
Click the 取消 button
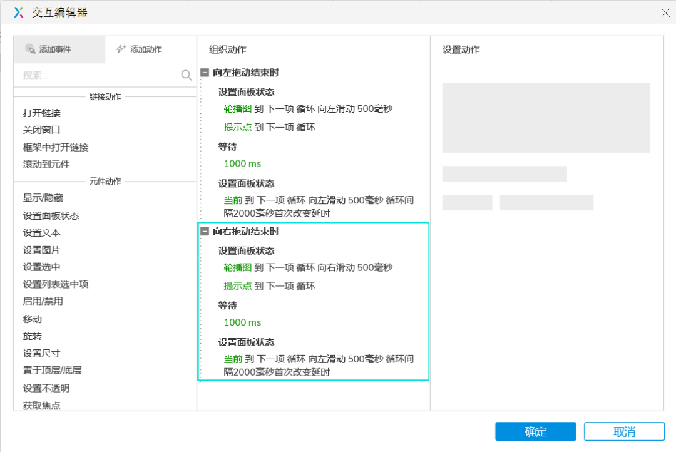point(624,431)
